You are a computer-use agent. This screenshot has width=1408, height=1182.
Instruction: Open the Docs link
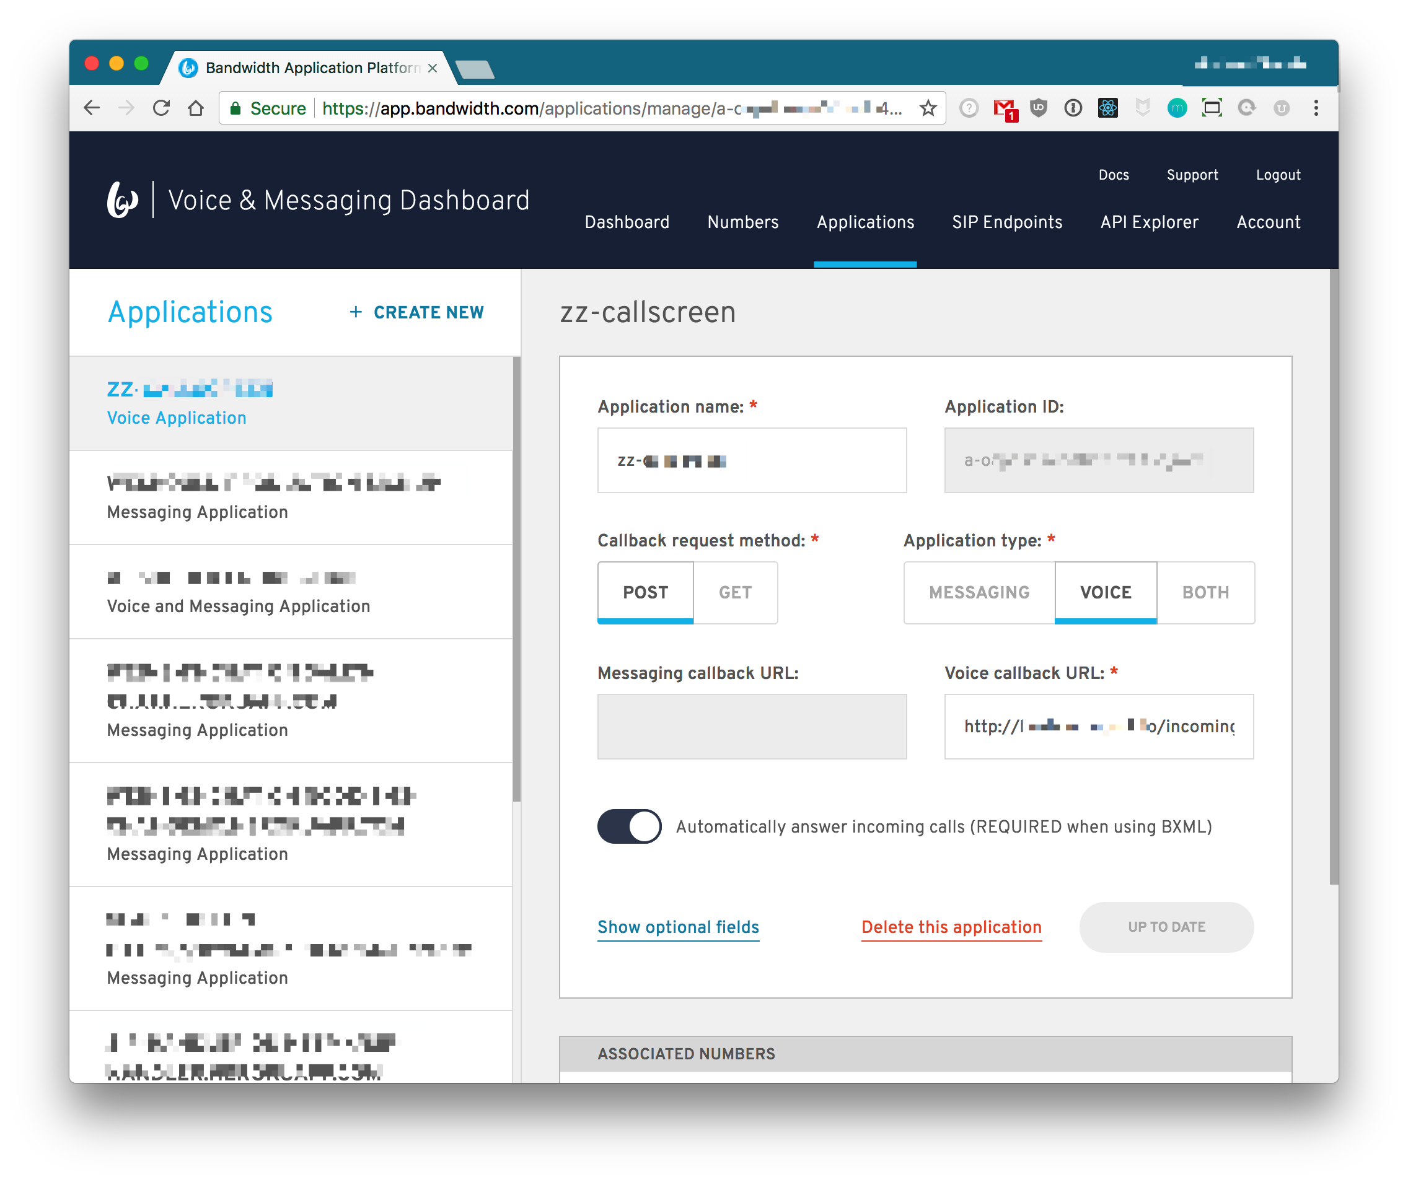tap(1114, 175)
